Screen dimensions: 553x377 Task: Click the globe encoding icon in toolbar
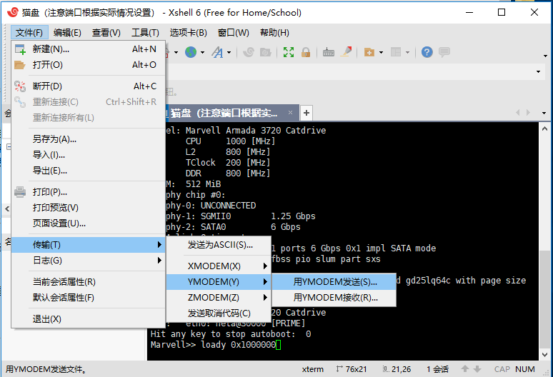tap(190, 52)
